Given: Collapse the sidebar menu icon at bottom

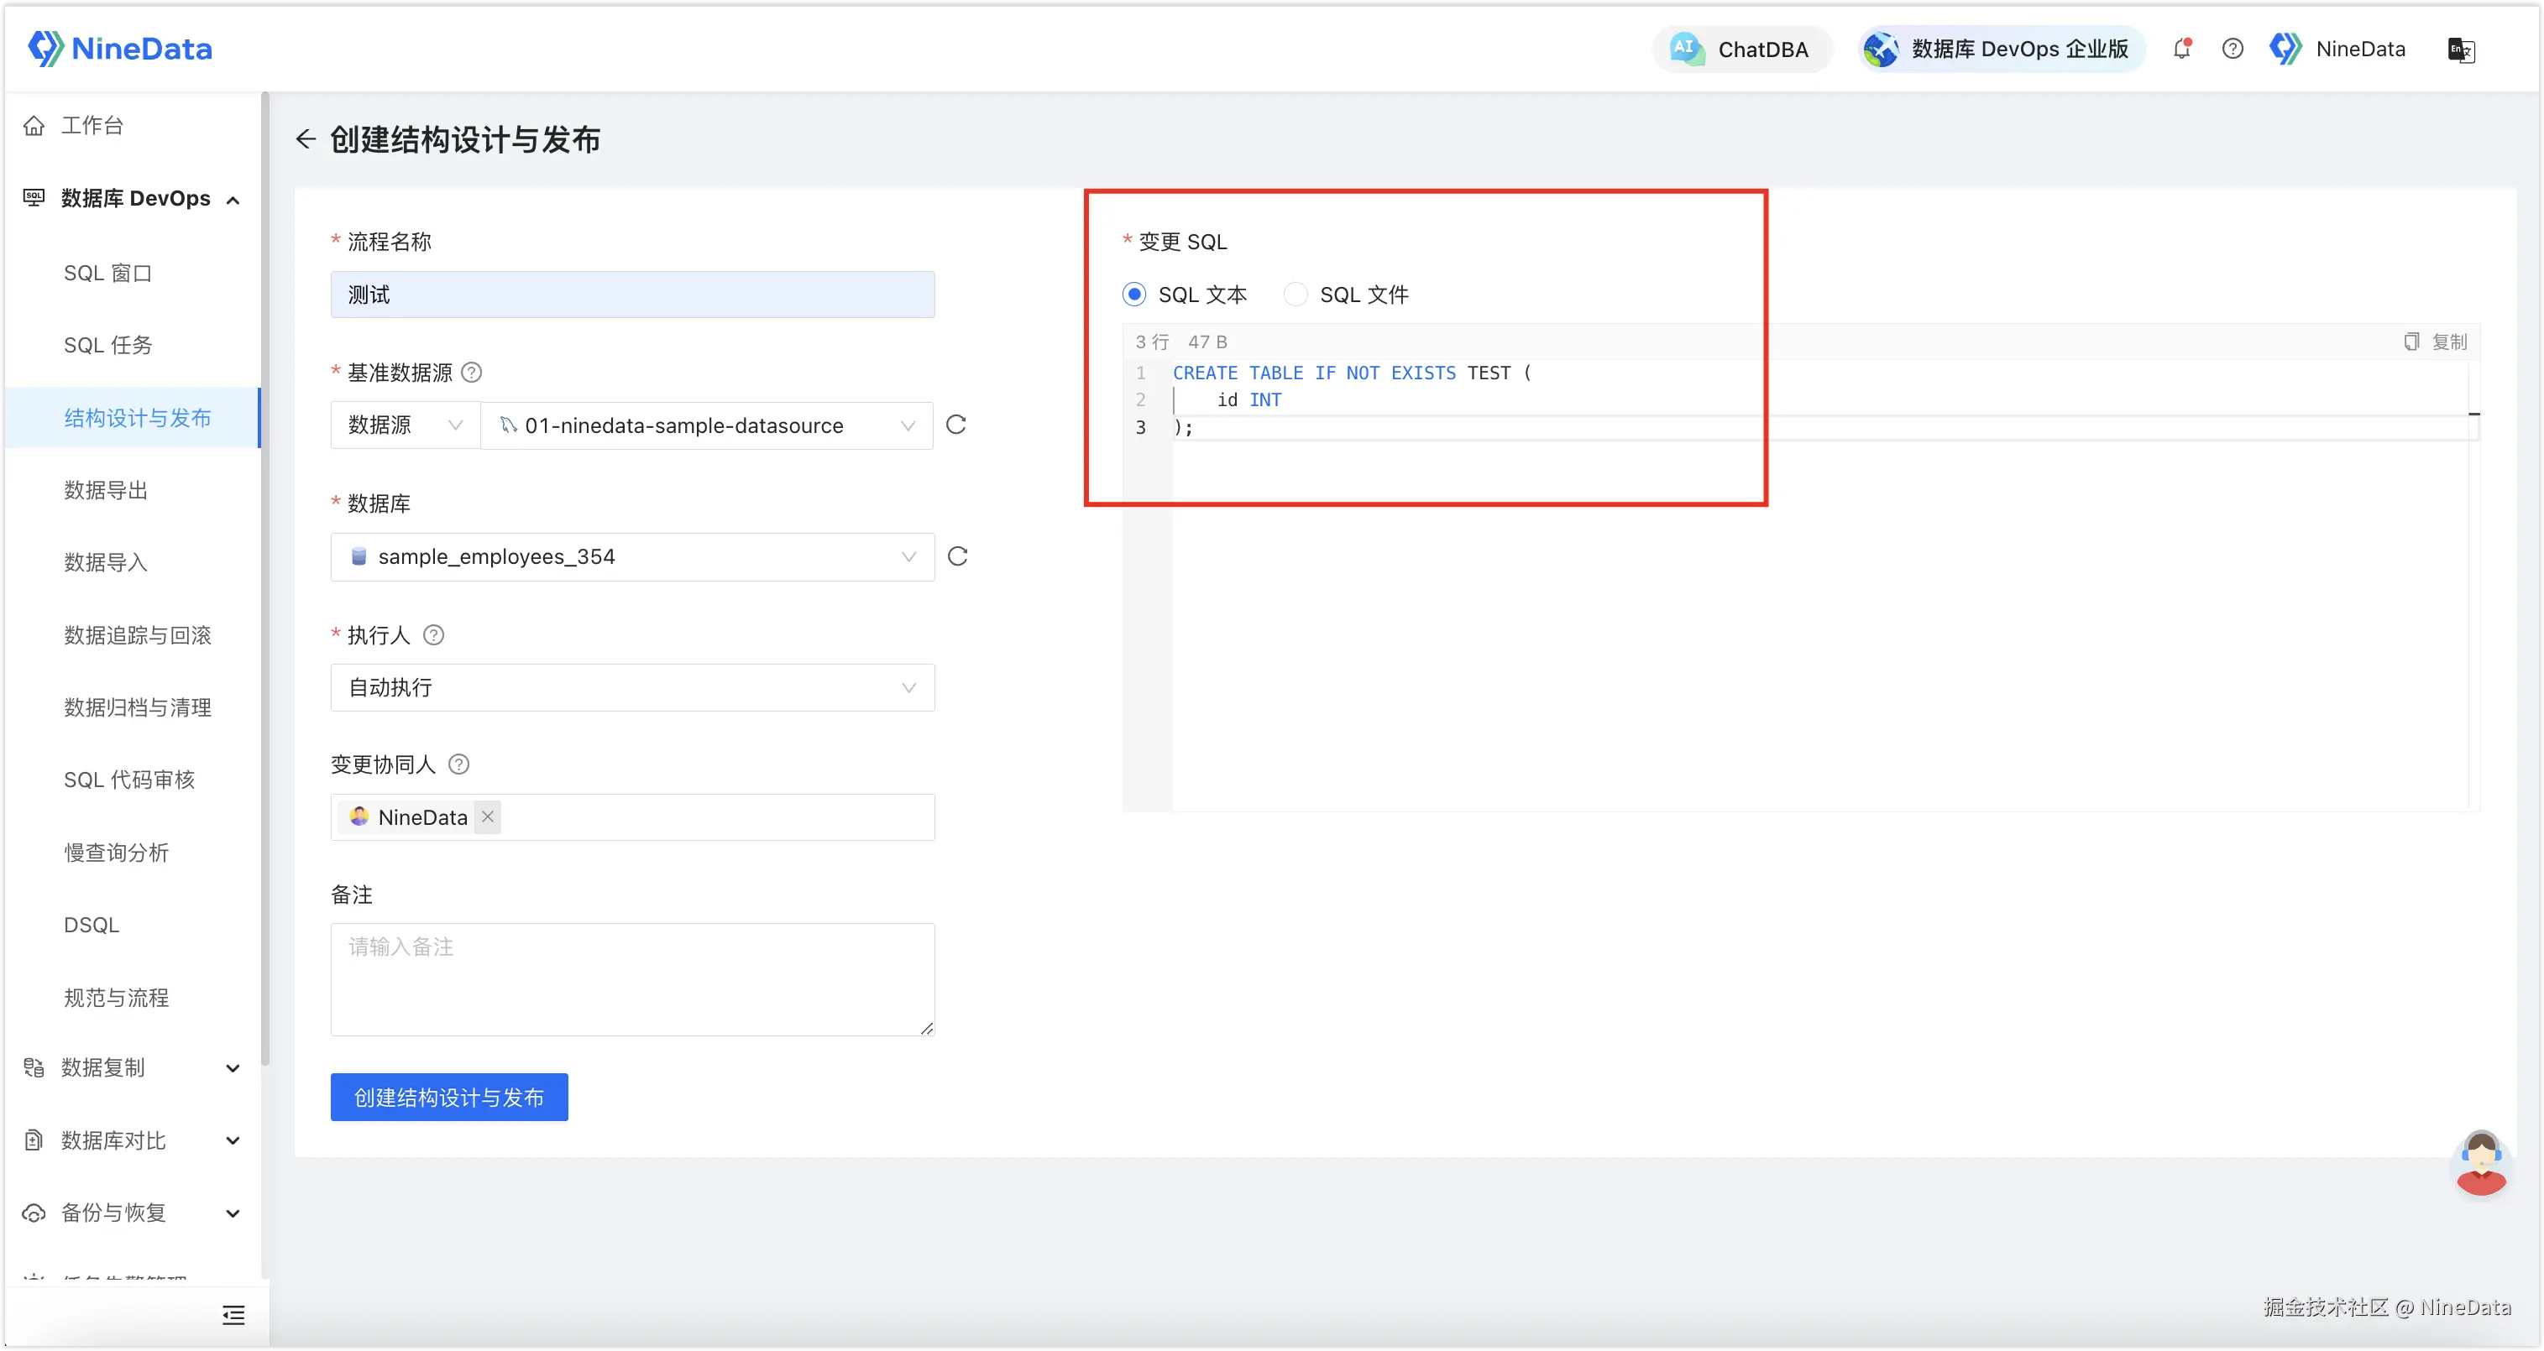Looking at the screenshot, I should point(233,1314).
